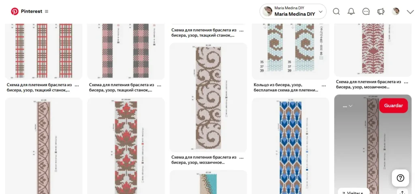
Task: Click the share icon on the hovered pin
Action: point(402,192)
